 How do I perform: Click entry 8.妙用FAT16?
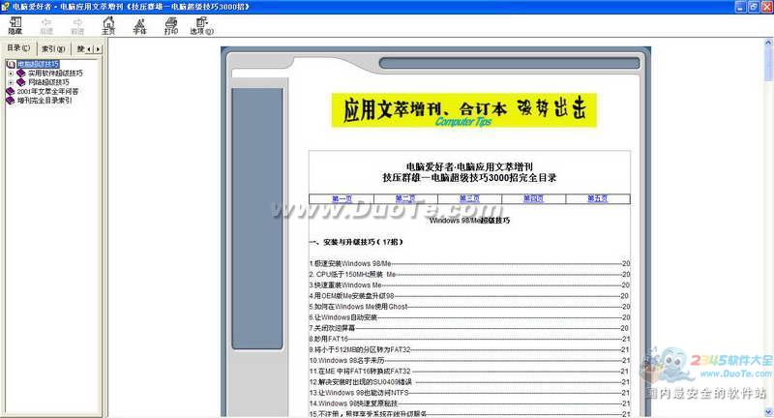pyautogui.click(x=329, y=339)
